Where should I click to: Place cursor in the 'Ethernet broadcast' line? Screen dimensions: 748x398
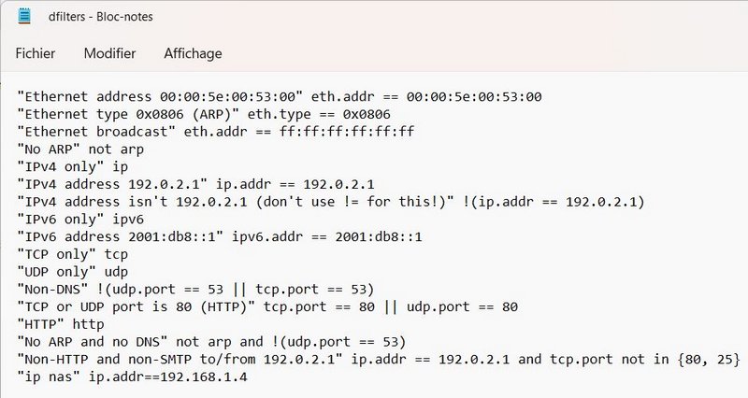pyautogui.click(x=215, y=131)
